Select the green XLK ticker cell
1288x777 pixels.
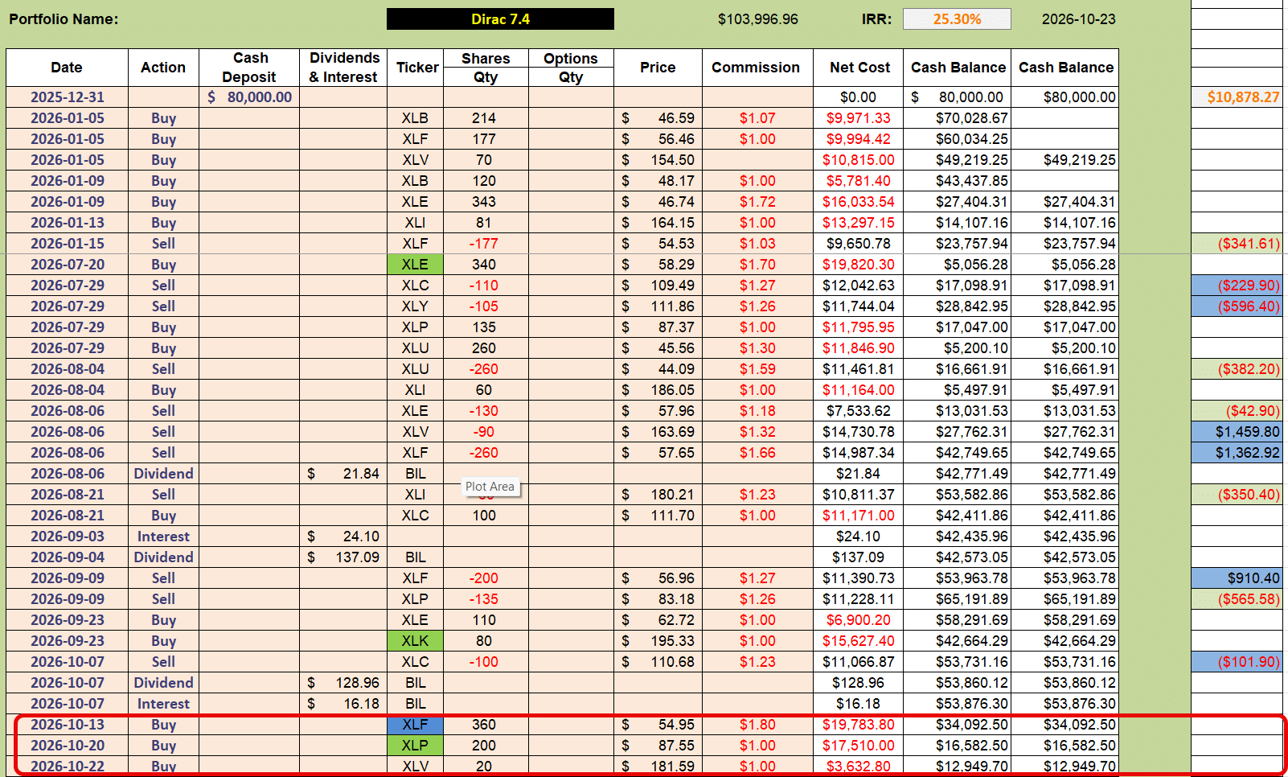click(416, 641)
